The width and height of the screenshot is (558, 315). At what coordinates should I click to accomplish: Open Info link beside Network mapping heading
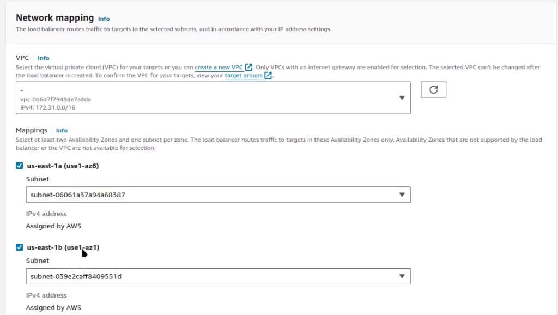[104, 19]
